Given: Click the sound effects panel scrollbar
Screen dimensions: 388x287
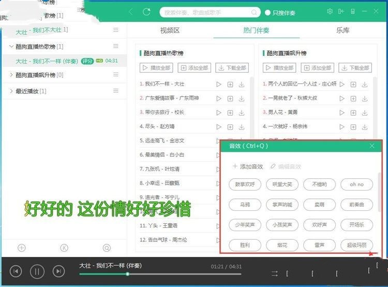Looking at the screenshot, I should click(379, 192).
